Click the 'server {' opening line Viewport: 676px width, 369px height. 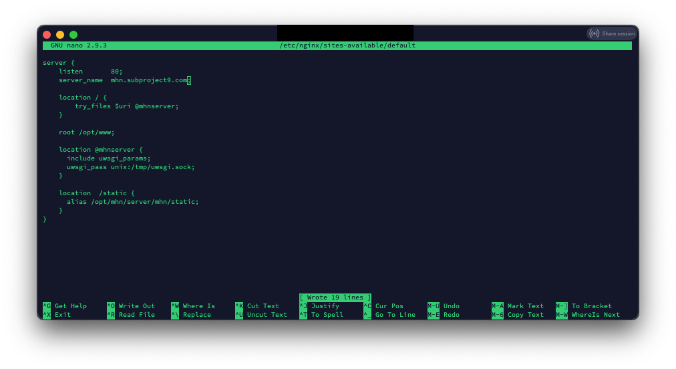click(x=59, y=63)
